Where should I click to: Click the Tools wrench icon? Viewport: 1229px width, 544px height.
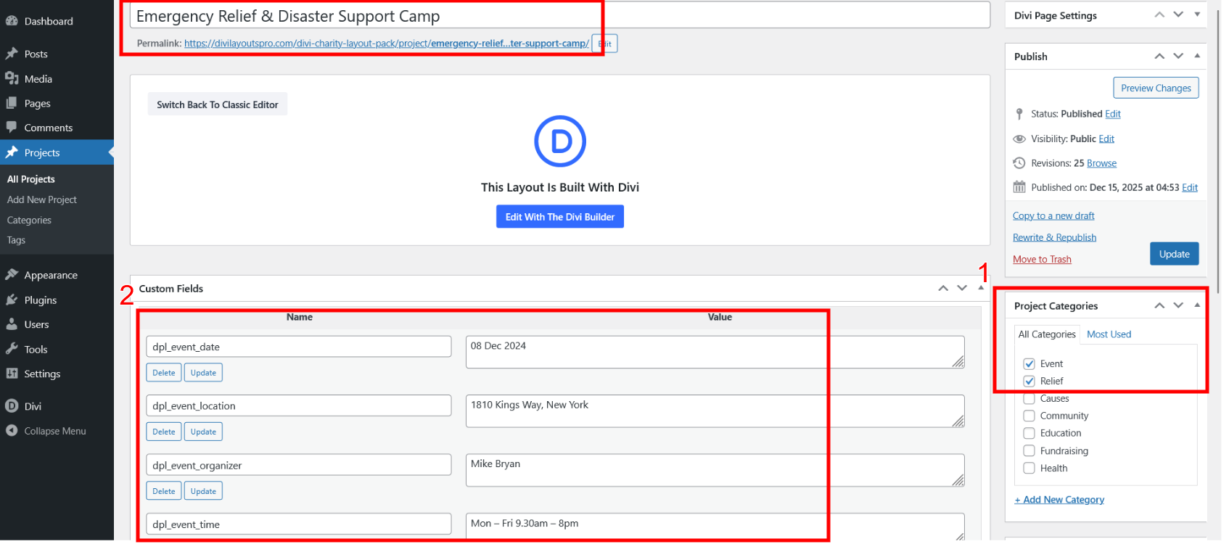(x=12, y=349)
